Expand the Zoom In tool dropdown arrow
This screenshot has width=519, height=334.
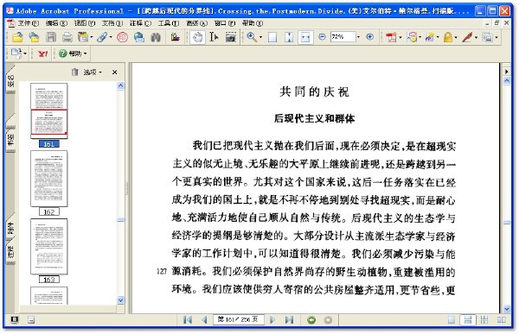point(260,37)
